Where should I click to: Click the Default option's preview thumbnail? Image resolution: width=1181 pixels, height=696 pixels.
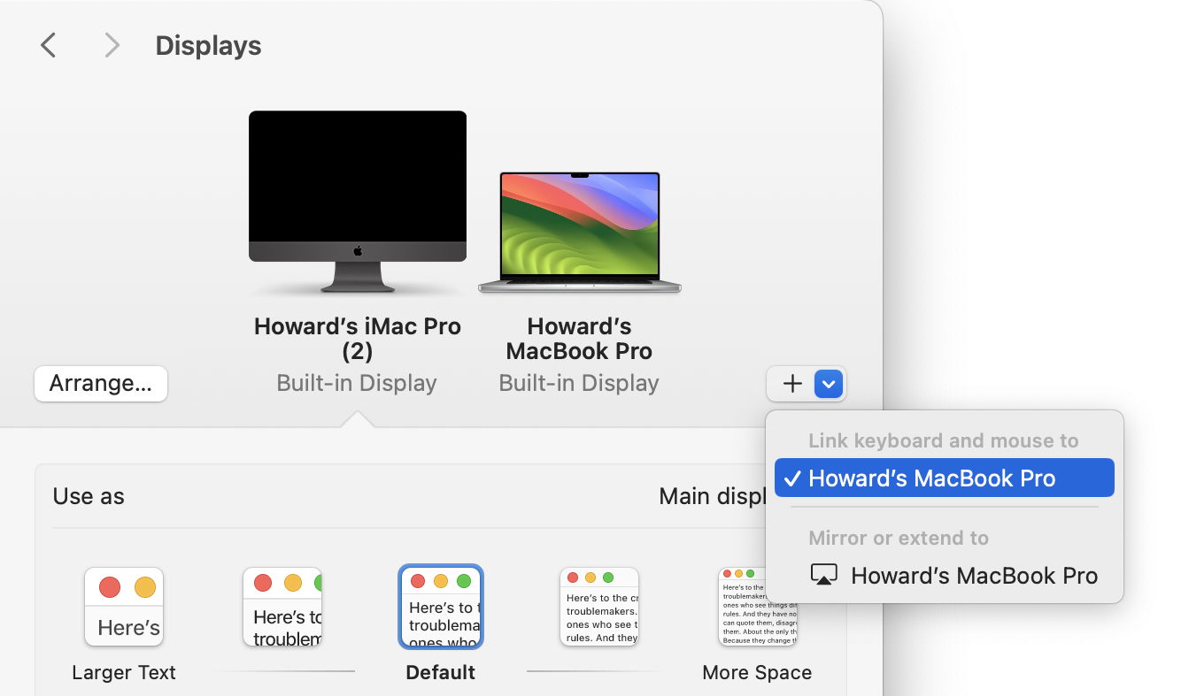(x=440, y=607)
